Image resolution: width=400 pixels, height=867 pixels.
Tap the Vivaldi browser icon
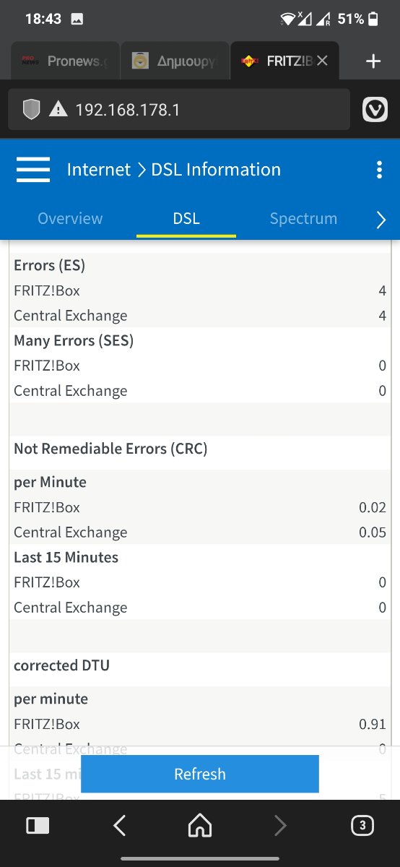(375, 110)
